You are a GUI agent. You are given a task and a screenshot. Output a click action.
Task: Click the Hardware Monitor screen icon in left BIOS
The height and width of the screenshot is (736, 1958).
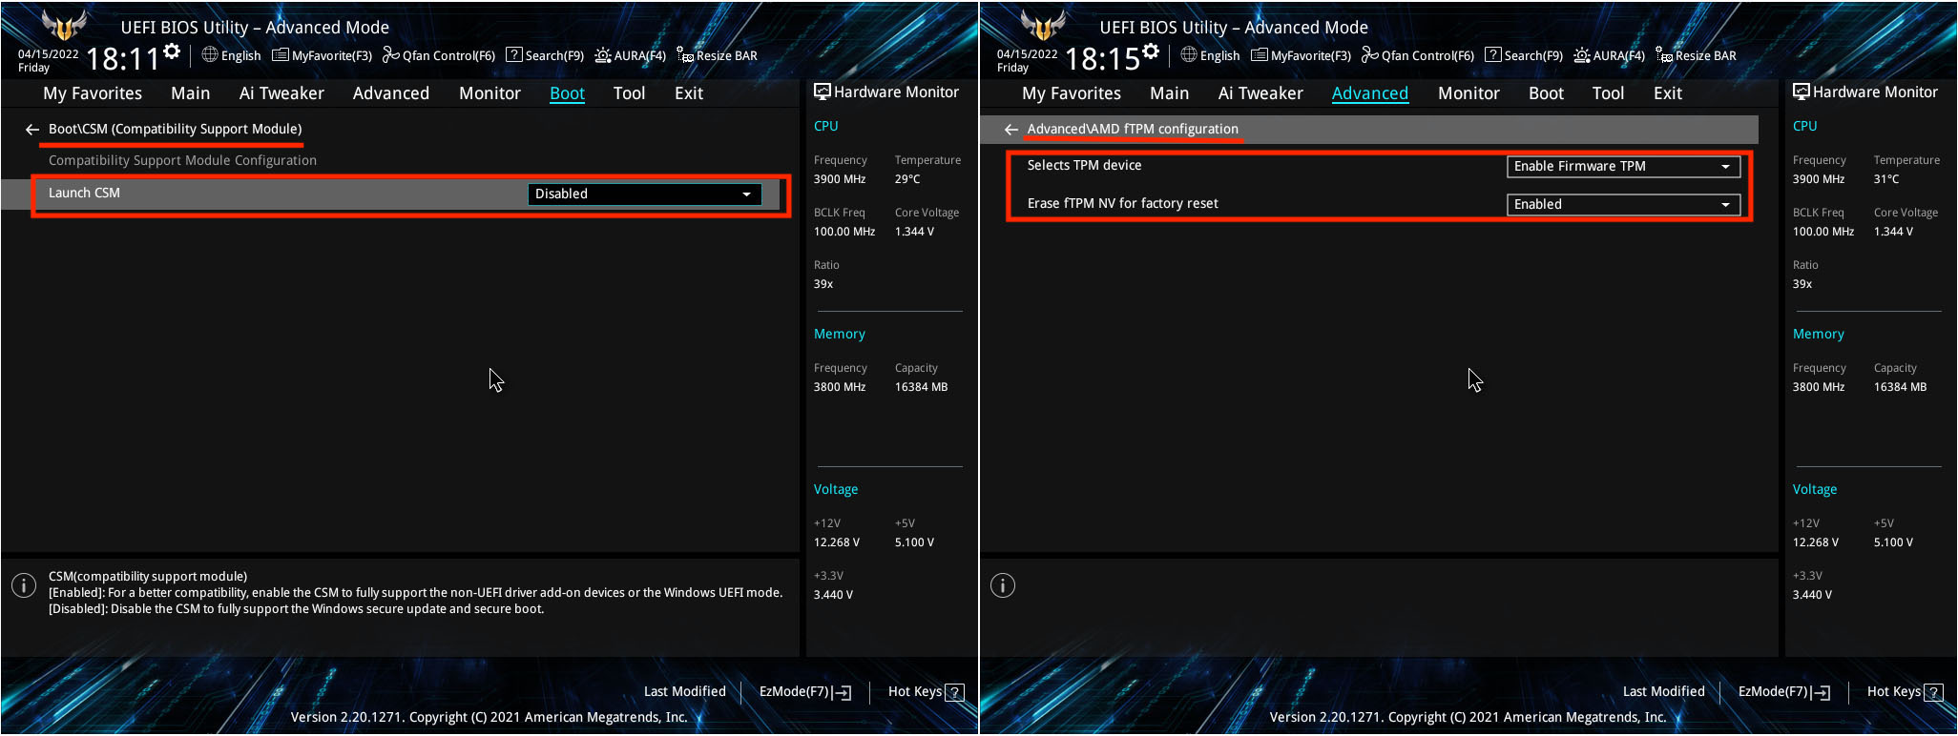click(823, 92)
